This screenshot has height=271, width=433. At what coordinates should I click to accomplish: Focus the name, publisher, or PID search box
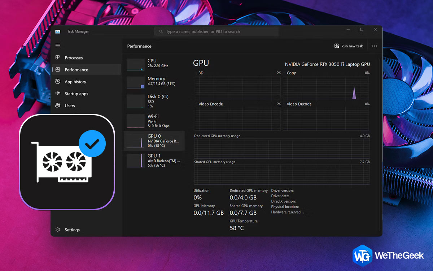click(216, 31)
